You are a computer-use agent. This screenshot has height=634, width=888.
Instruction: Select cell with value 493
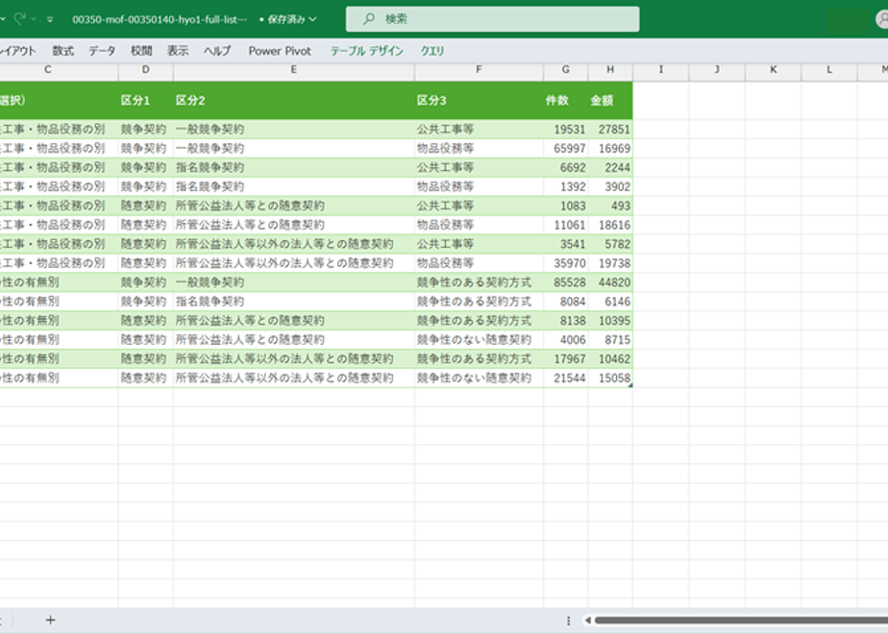[610, 206]
